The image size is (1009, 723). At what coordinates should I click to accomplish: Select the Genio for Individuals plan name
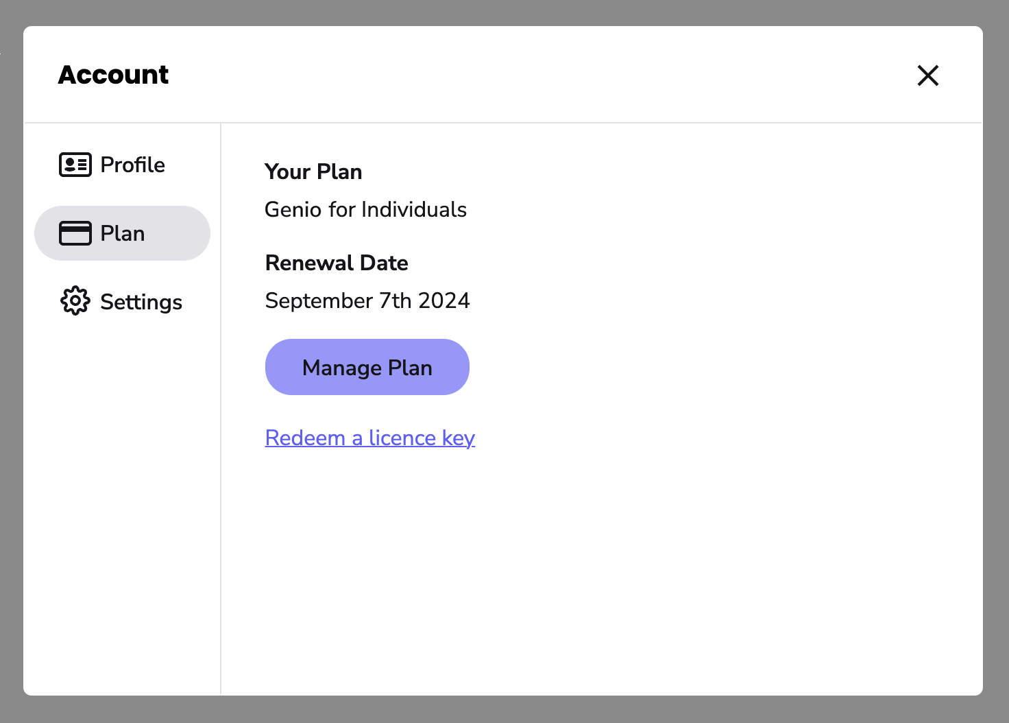click(x=365, y=209)
